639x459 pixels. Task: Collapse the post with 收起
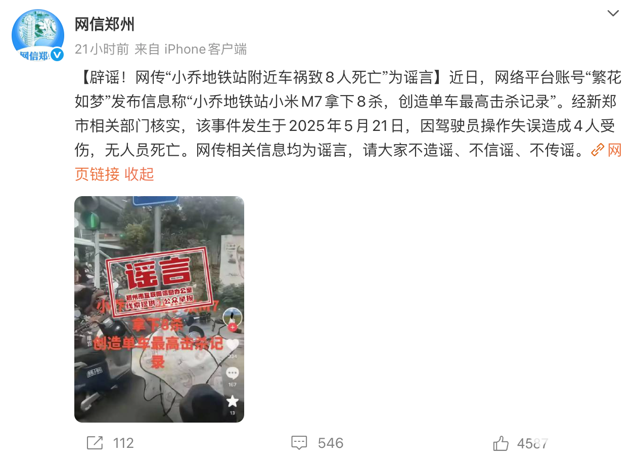click(x=139, y=174)
